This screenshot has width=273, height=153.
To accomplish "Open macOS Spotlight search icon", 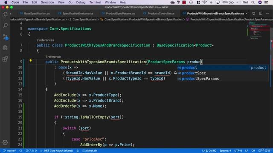I will pyautogui.click(x=253, y=3).
